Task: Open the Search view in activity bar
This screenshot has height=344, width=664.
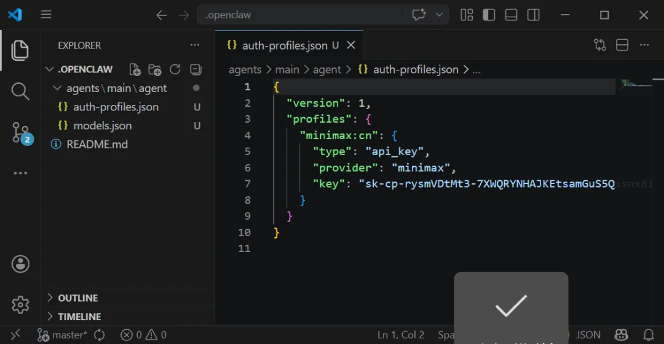Action: pos(20,91)
